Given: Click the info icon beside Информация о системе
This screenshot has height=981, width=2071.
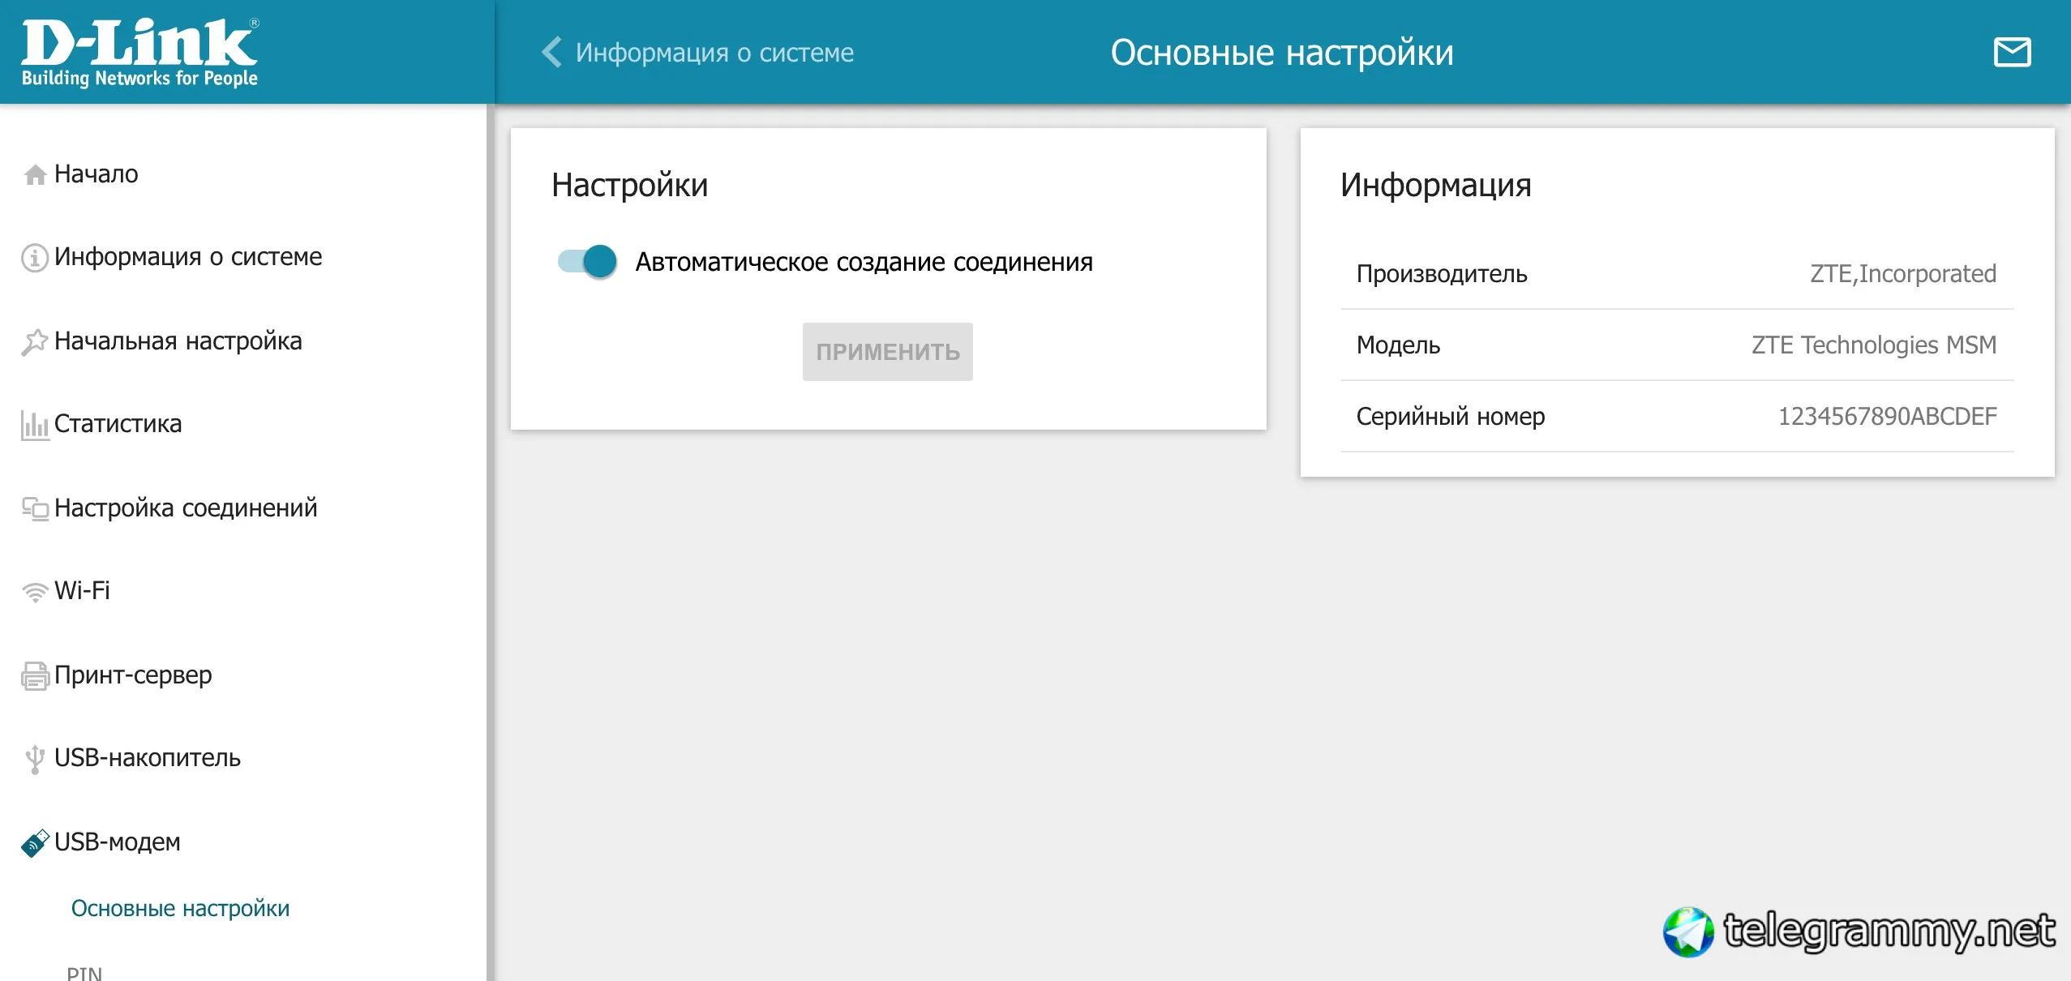Looking at the screenshot, I should [35, 258].
